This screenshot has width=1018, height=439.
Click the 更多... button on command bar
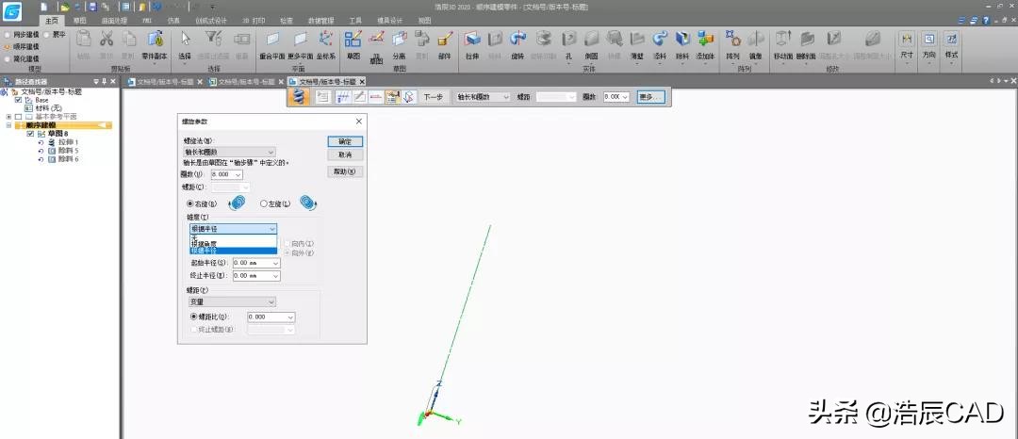pyautogui.click(x=650, y=97)
